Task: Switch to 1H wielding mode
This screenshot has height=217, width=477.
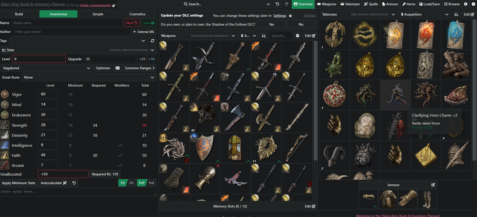Action: tap(123, 183)
